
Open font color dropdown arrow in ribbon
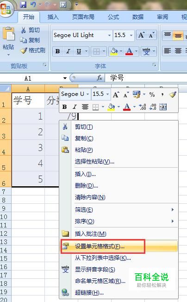pos(136,51)
